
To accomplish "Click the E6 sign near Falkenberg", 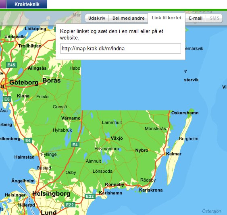I will pos(28,141).
